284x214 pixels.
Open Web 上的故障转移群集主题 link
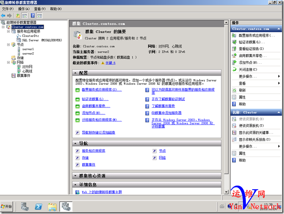click(102, 192)
